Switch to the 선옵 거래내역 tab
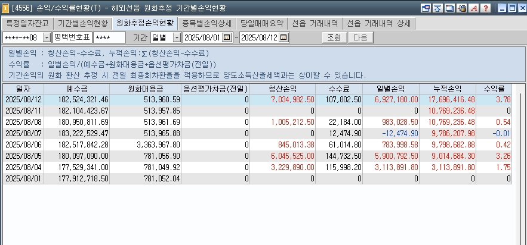 pos(315,23)
